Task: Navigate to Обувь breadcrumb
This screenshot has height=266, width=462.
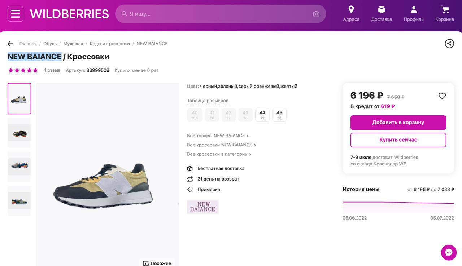Action: [50, 44]
